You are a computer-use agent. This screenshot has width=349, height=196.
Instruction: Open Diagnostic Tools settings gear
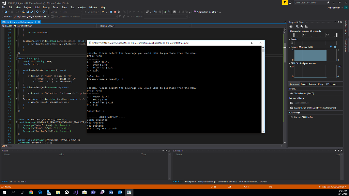291,27
